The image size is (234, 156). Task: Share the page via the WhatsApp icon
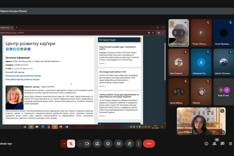pos(22,49)
